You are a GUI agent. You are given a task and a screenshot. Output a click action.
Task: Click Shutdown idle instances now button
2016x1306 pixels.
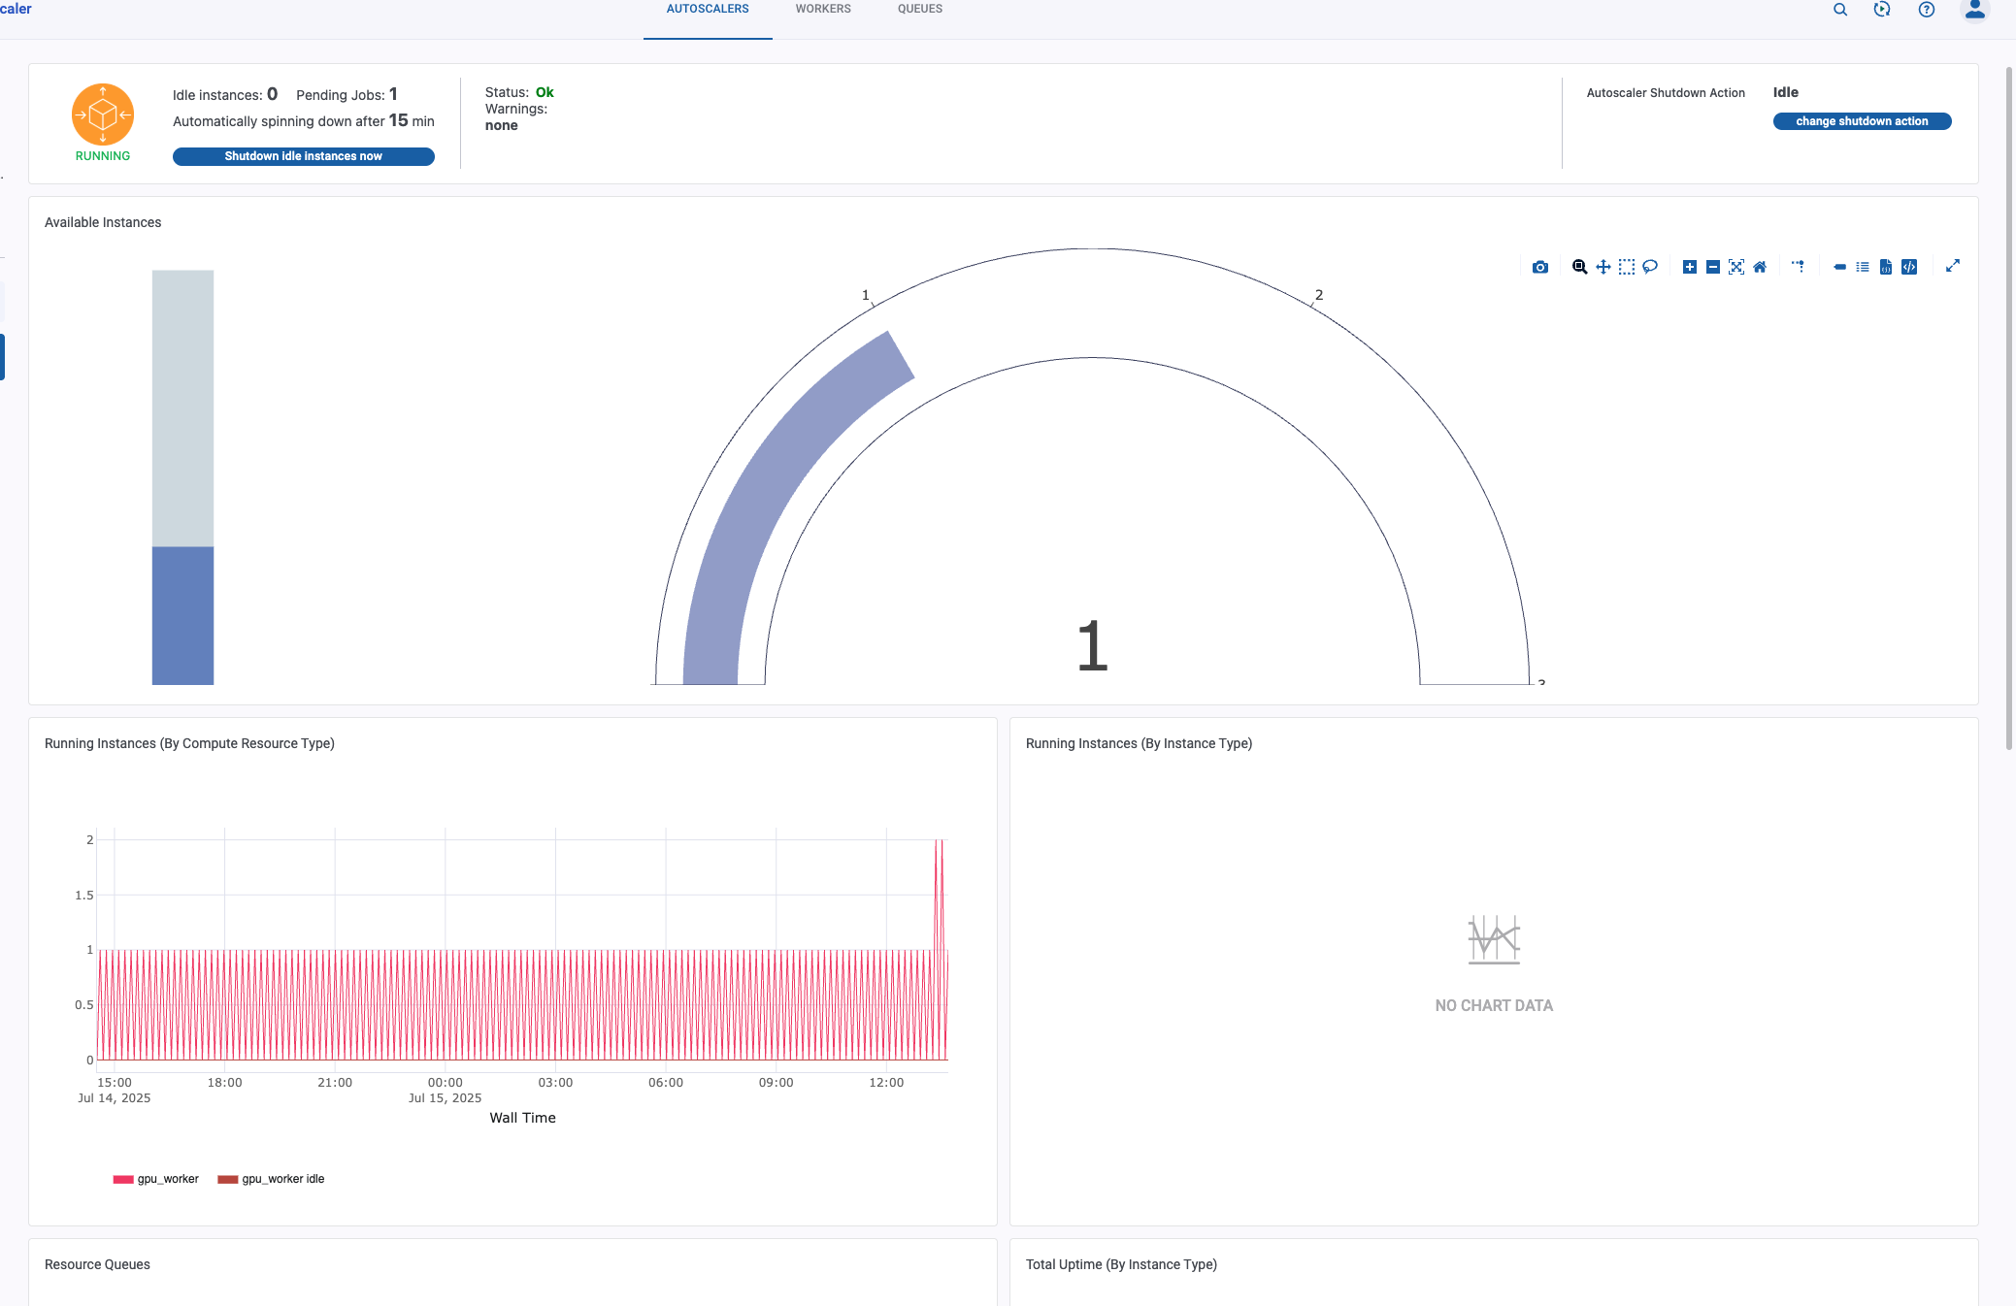[304, 156]
